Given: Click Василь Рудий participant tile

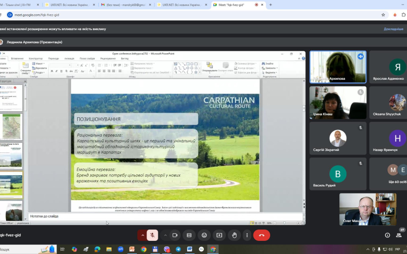Looking at the screenshot, I should pyautogui.click(x=338, y=174).
